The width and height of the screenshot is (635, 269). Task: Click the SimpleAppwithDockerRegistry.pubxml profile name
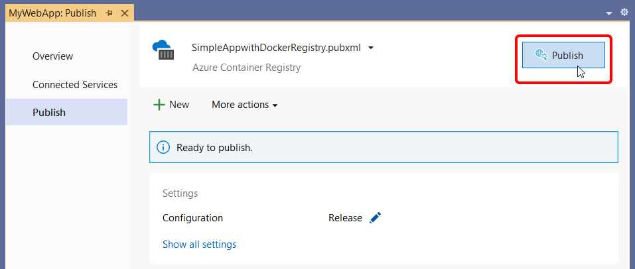pos(276,48)
